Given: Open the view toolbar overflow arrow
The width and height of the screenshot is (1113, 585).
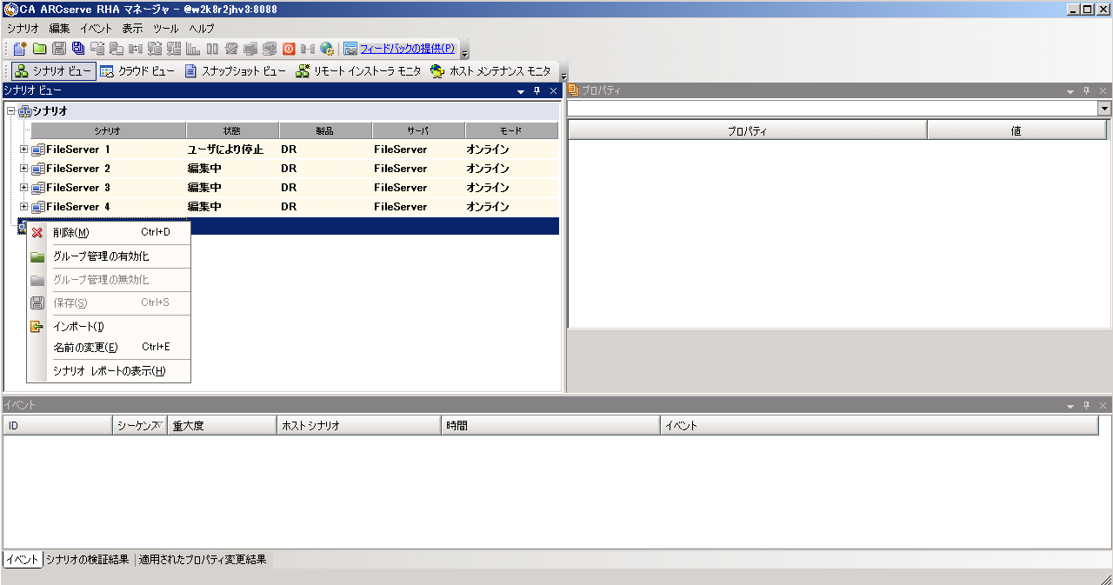Looking at the screenshot, I should pyautogui.click(x=563, y=77).
